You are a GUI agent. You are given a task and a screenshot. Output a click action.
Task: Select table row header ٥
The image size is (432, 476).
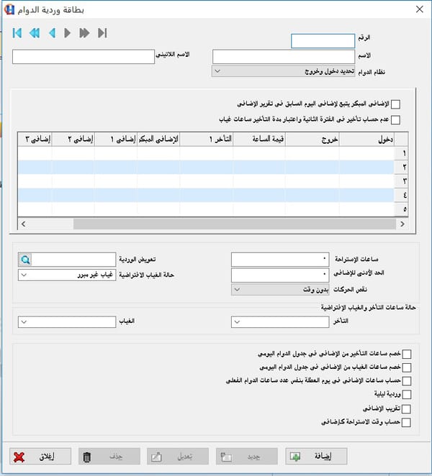point(401,209)
